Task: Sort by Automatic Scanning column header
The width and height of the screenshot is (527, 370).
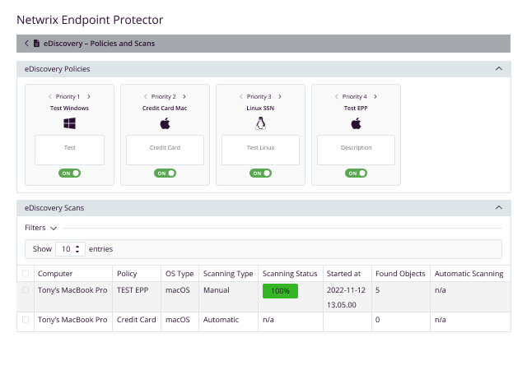Action: pos(469,274)
